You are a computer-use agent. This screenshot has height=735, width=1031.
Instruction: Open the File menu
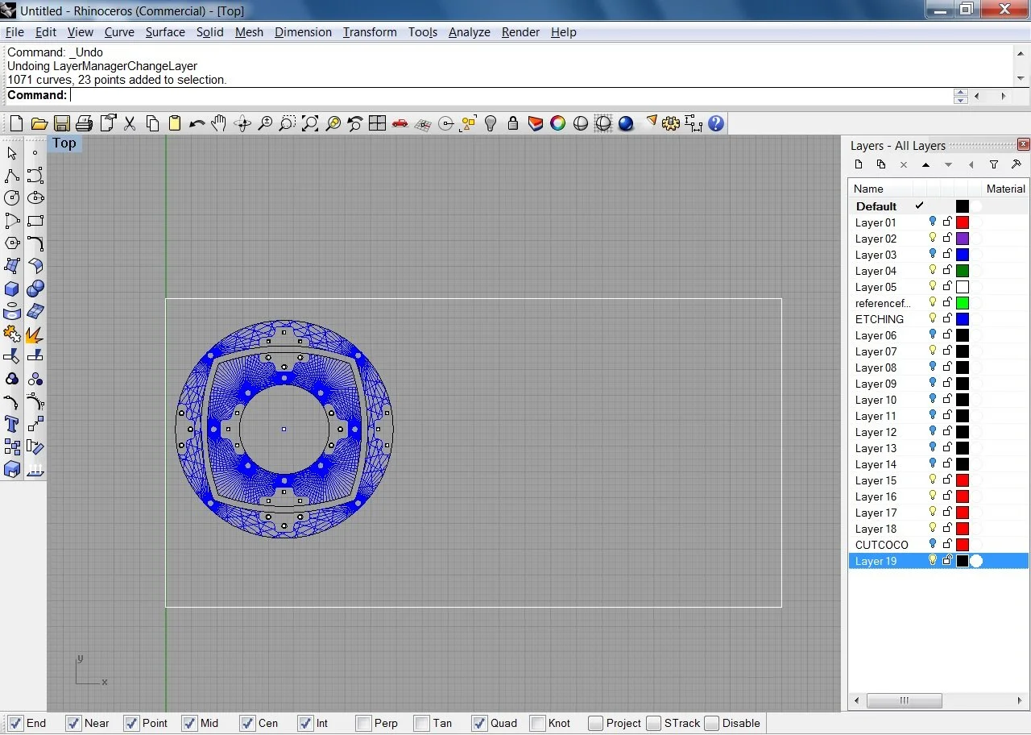point(14,32)
